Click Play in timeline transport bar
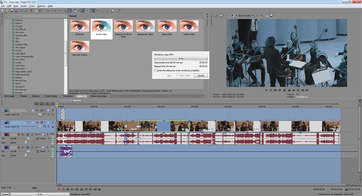The height and width of the screenshot is (196, 362). (x=72, y=189)
